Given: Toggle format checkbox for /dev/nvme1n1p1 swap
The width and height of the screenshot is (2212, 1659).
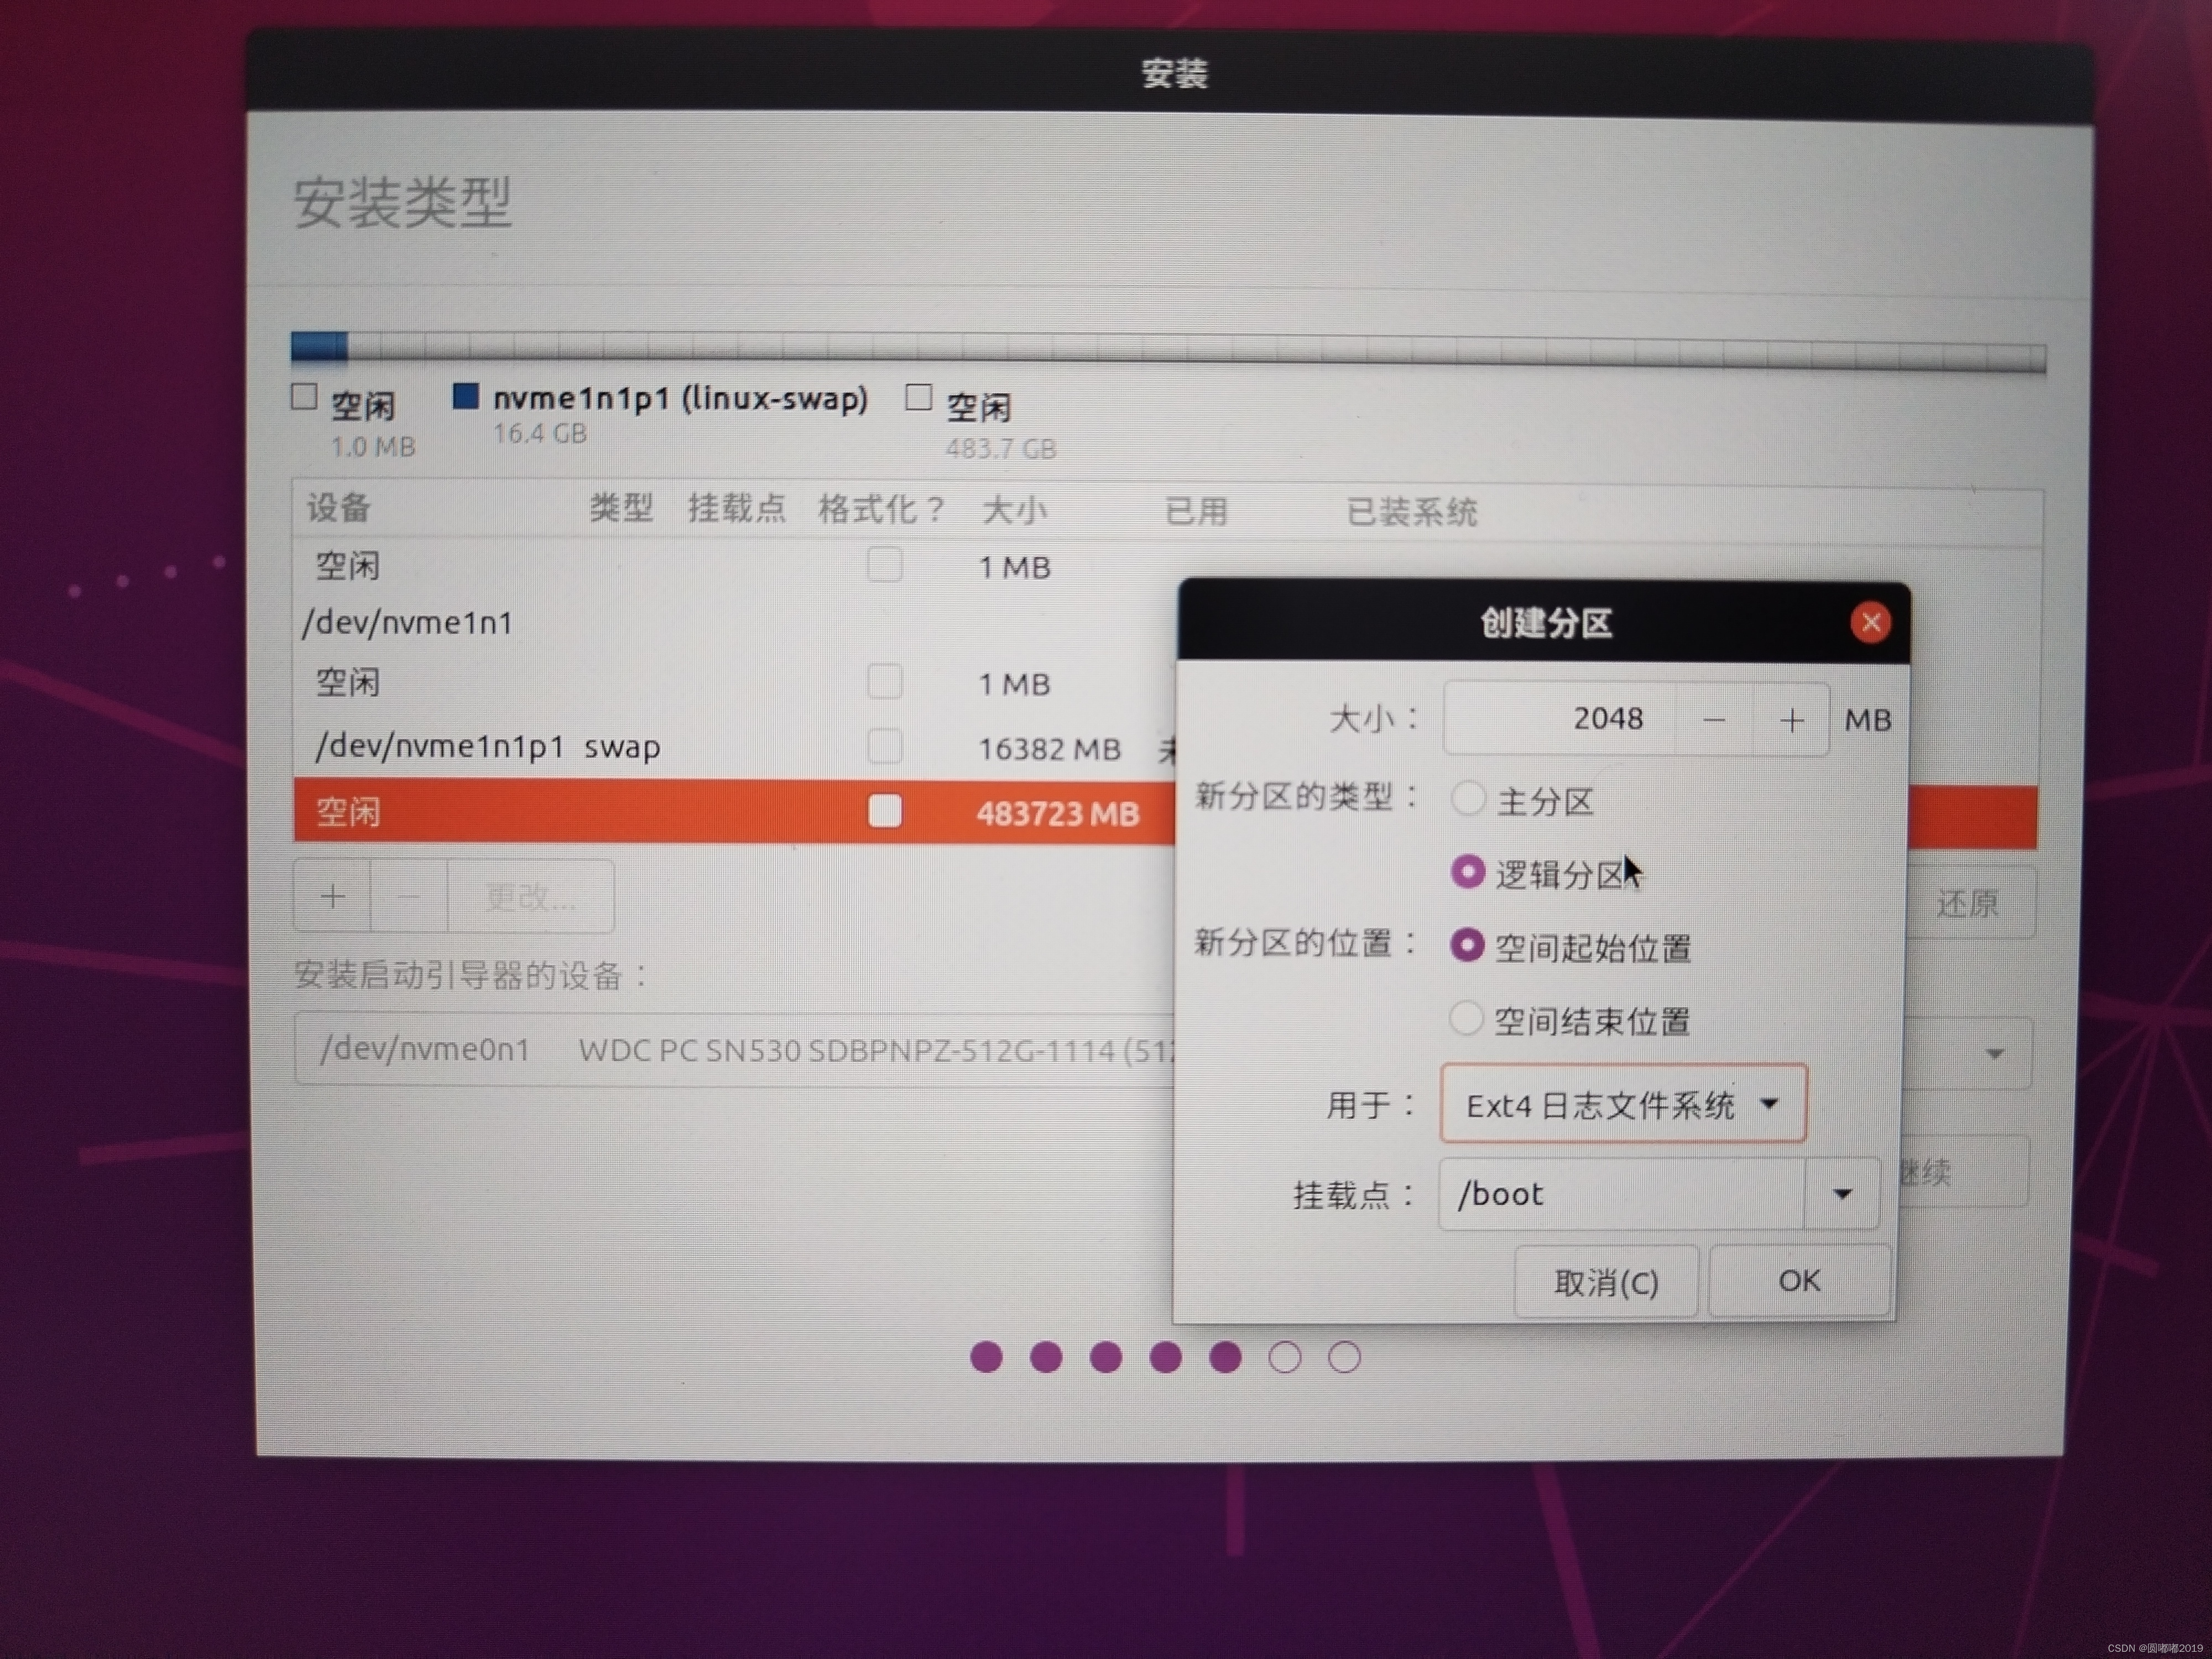Looking at the screenshot, I should click(884, 747).
